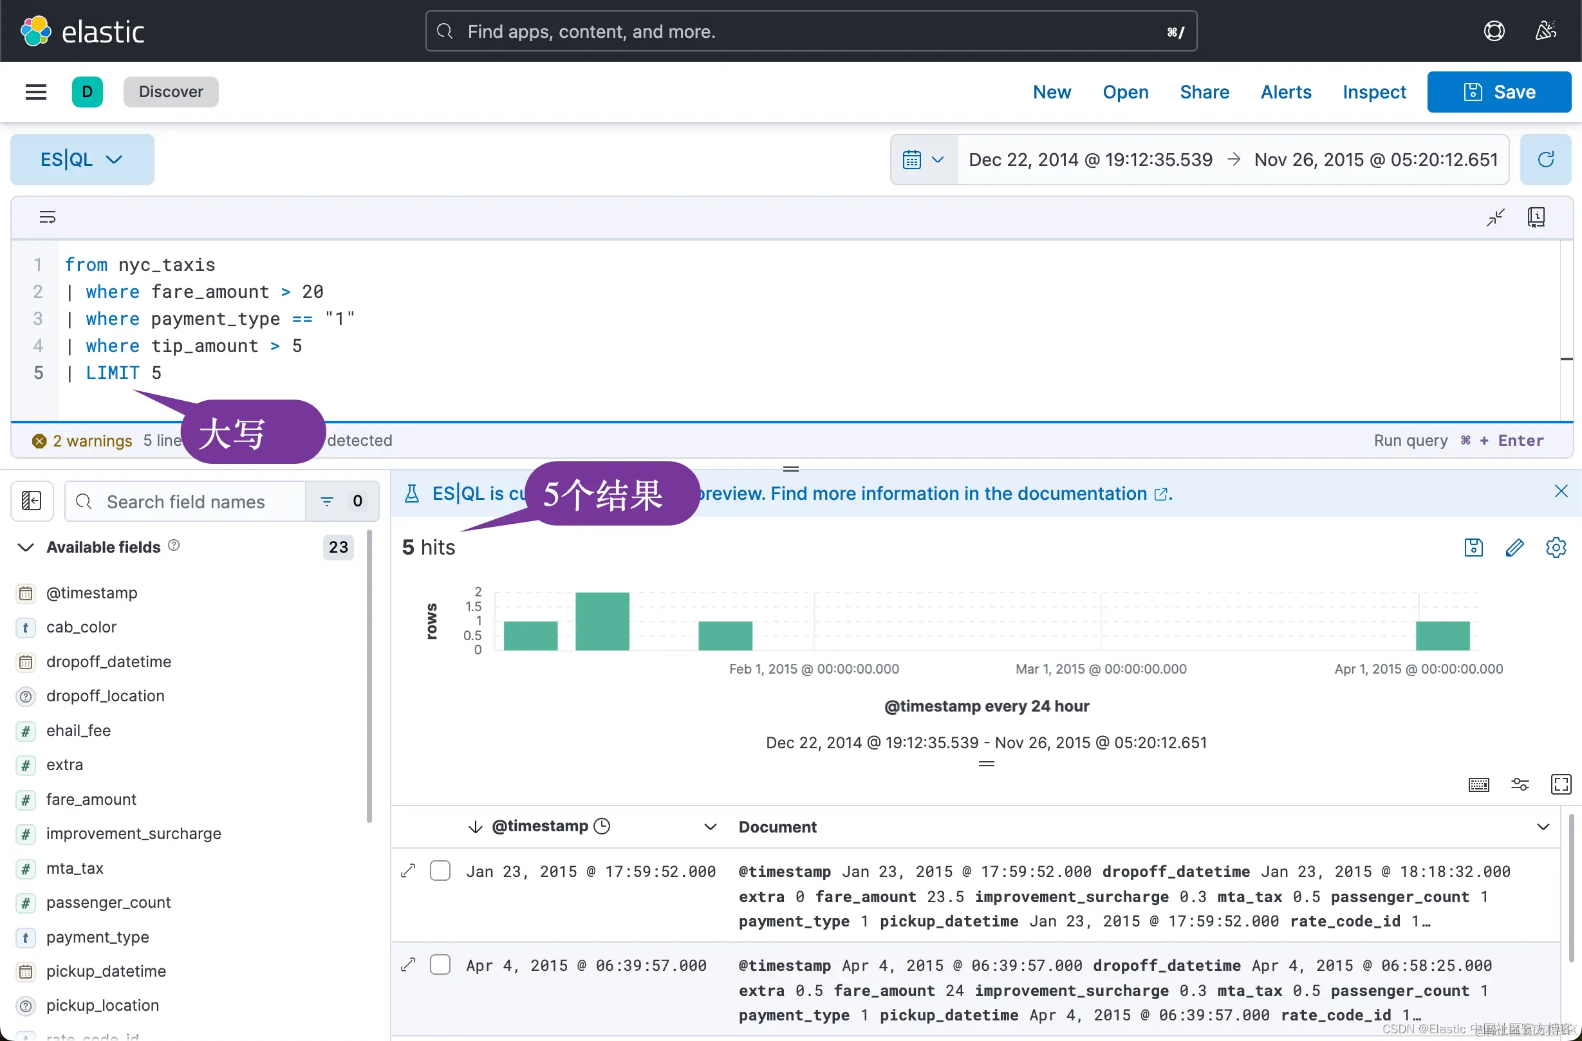The image size is (1582, 1041).
Task: Toggle the field type filter button
Action: click(342, 502)
